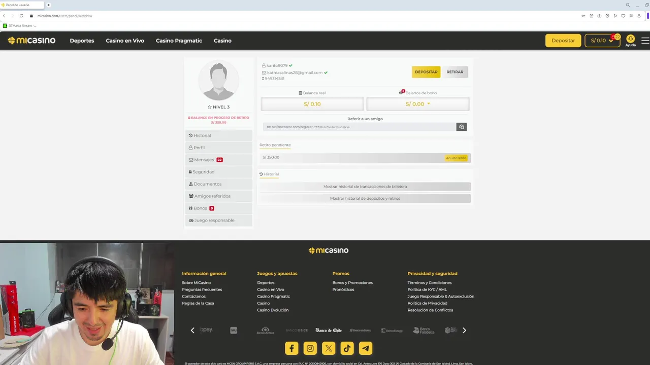
Task: Click the RETIRAR button
Action: pyautogui.click(x=455, y=72)
